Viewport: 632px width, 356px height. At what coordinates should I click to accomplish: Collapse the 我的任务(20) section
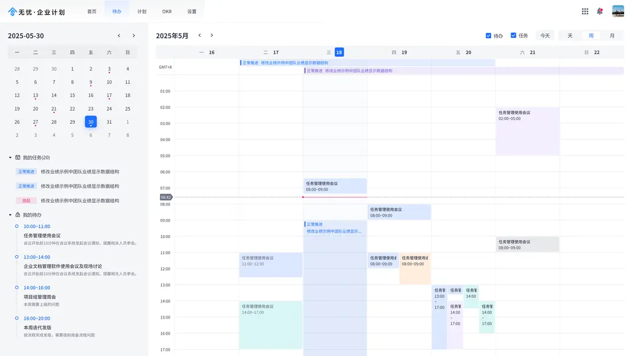coord(10,158)
